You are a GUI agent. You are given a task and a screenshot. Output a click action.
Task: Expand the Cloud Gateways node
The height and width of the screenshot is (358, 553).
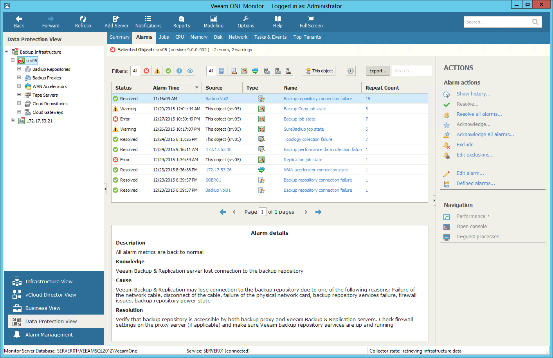(x=19, y=112)
